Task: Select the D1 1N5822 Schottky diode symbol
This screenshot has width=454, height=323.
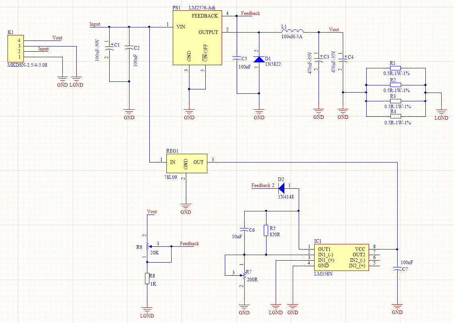Action: click(x=259, y=59)
